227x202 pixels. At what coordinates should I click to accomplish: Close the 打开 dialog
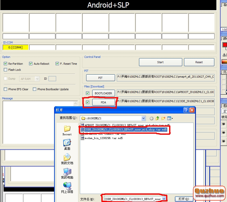tap(192, 110)
